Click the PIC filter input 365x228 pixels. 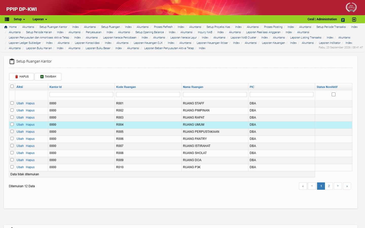(x=282, y=94)
